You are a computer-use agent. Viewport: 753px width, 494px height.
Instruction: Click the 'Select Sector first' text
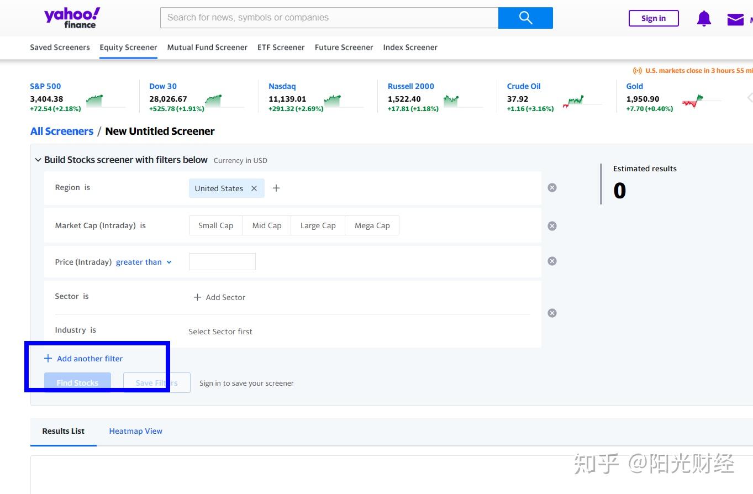coord(220,332)
